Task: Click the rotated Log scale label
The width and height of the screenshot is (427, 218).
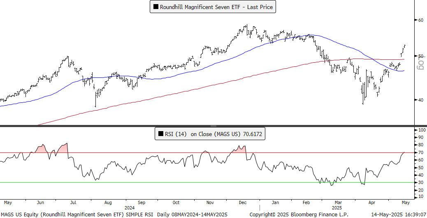Action: pos(421,62)
